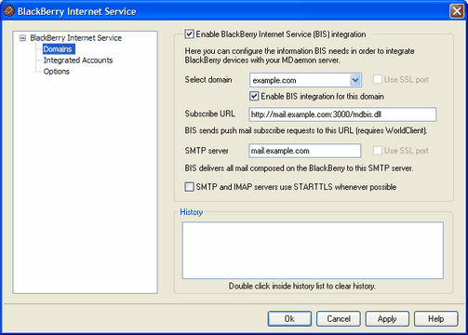Viewport: 468px width, 335px height.
Task: Open Options in the tree
Action: point(56,72)
